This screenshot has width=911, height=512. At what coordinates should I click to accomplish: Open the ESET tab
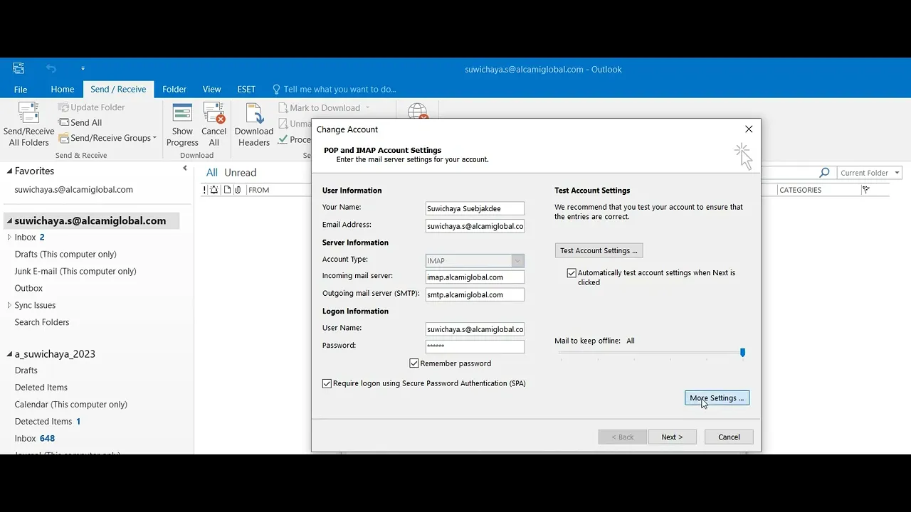(x=246, y=89)
